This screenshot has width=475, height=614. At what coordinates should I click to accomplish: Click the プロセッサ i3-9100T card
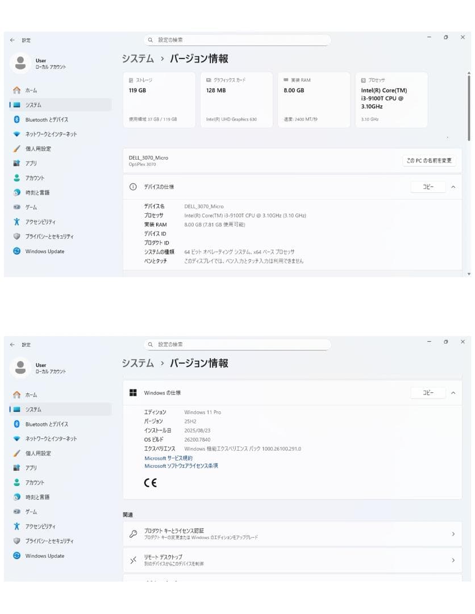391,99
